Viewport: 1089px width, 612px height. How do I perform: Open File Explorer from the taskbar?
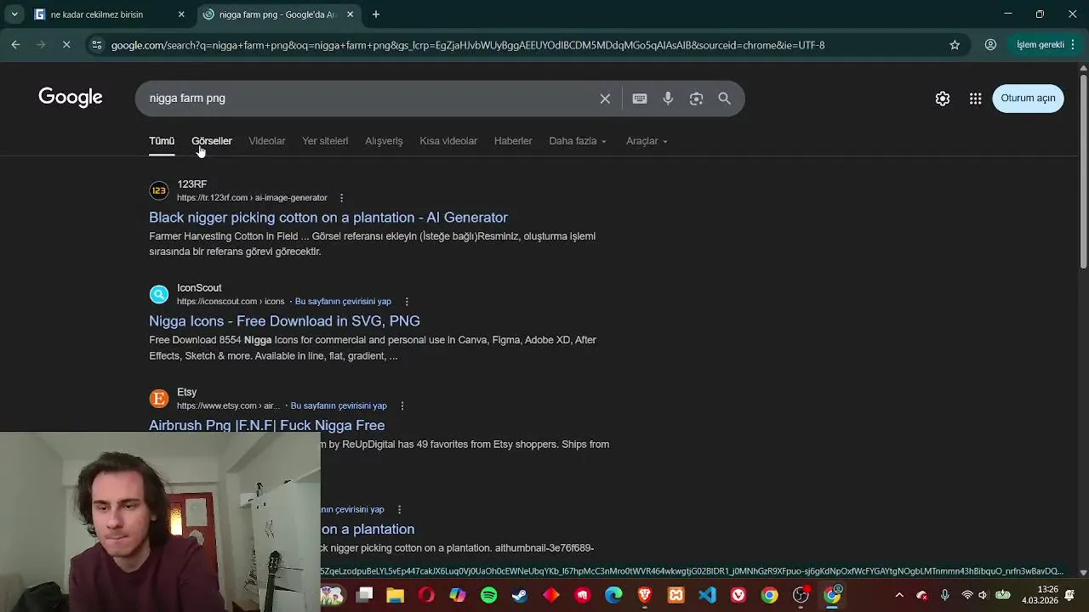(395, 595)
